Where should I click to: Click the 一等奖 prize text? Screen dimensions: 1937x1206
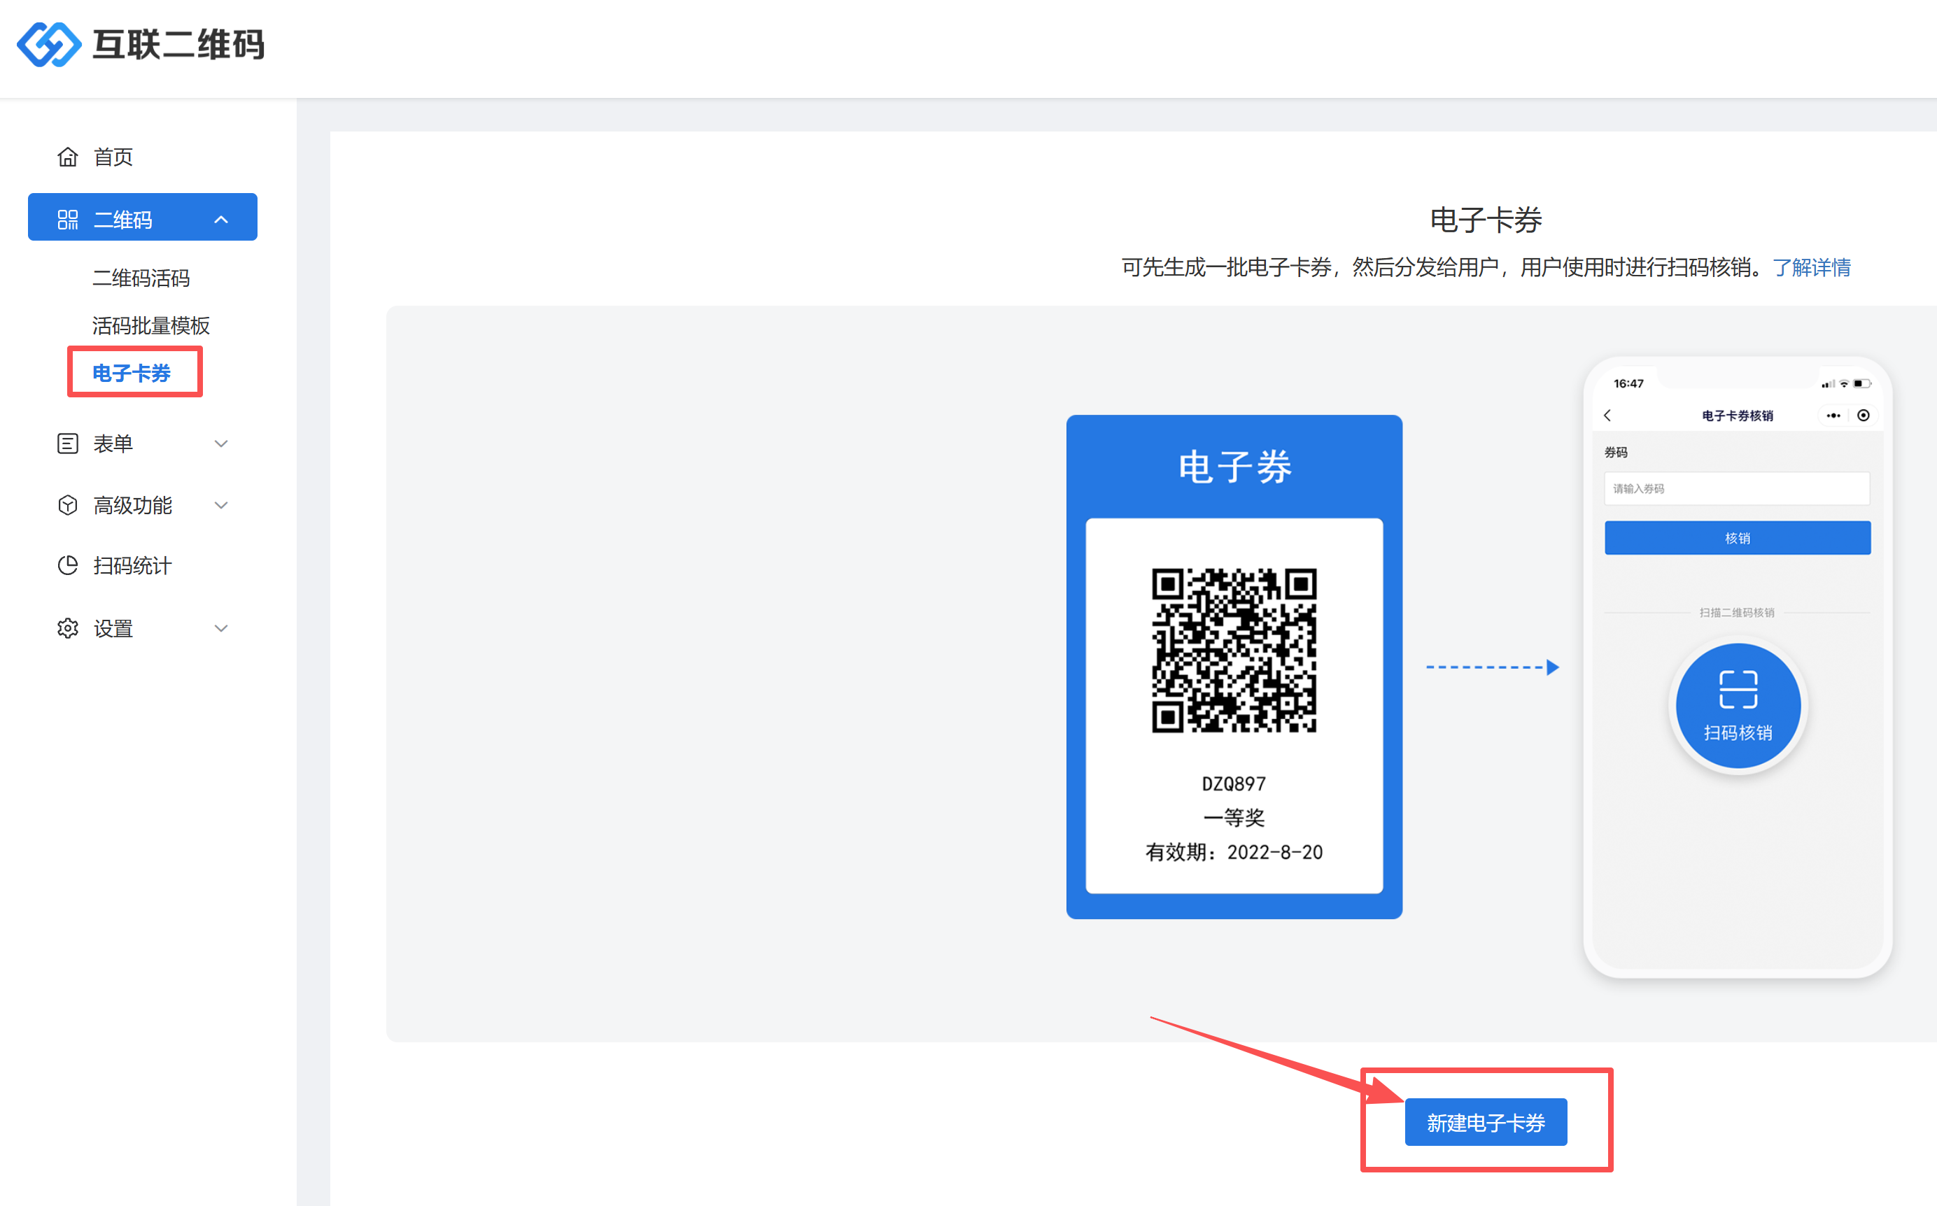pos(1234,818)
